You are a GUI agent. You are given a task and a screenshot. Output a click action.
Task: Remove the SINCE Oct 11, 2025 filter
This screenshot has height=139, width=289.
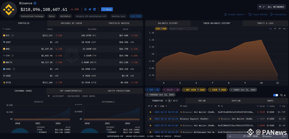click(x=231, y=90)
